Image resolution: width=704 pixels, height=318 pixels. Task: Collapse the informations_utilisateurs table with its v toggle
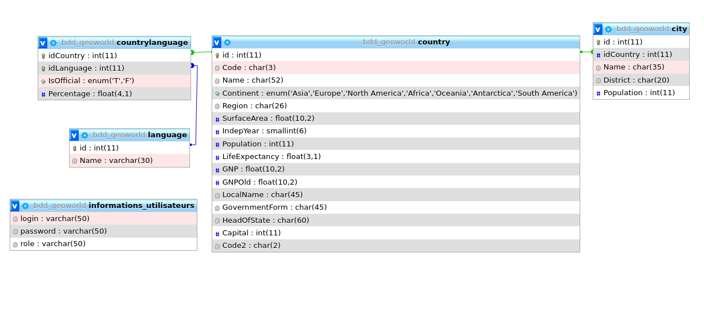pyautogui.click(x=15, y=206)
